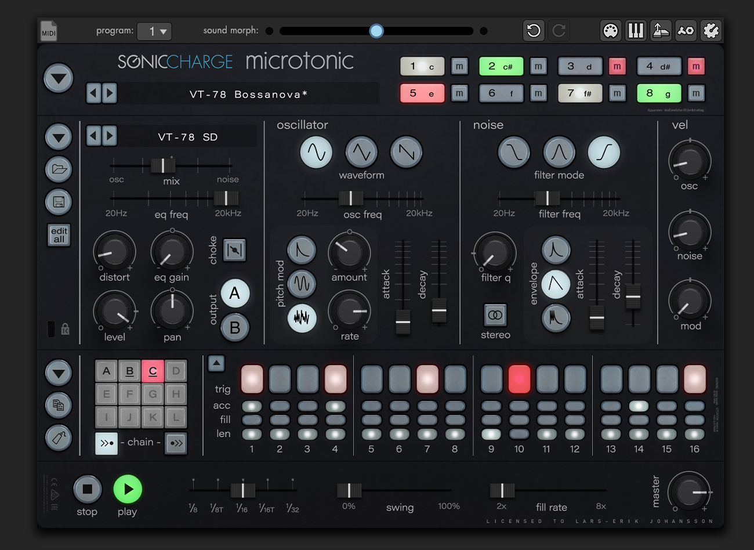The image size is (754, 550).
Task: Mute drum channel 8
Action: tap(696, 93)
